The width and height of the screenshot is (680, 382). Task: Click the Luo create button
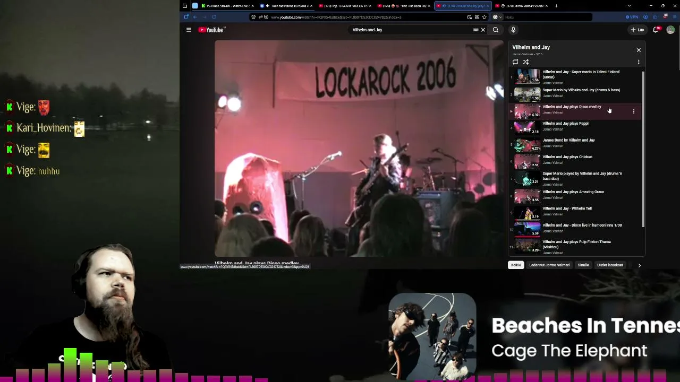(x=637, y=30)
